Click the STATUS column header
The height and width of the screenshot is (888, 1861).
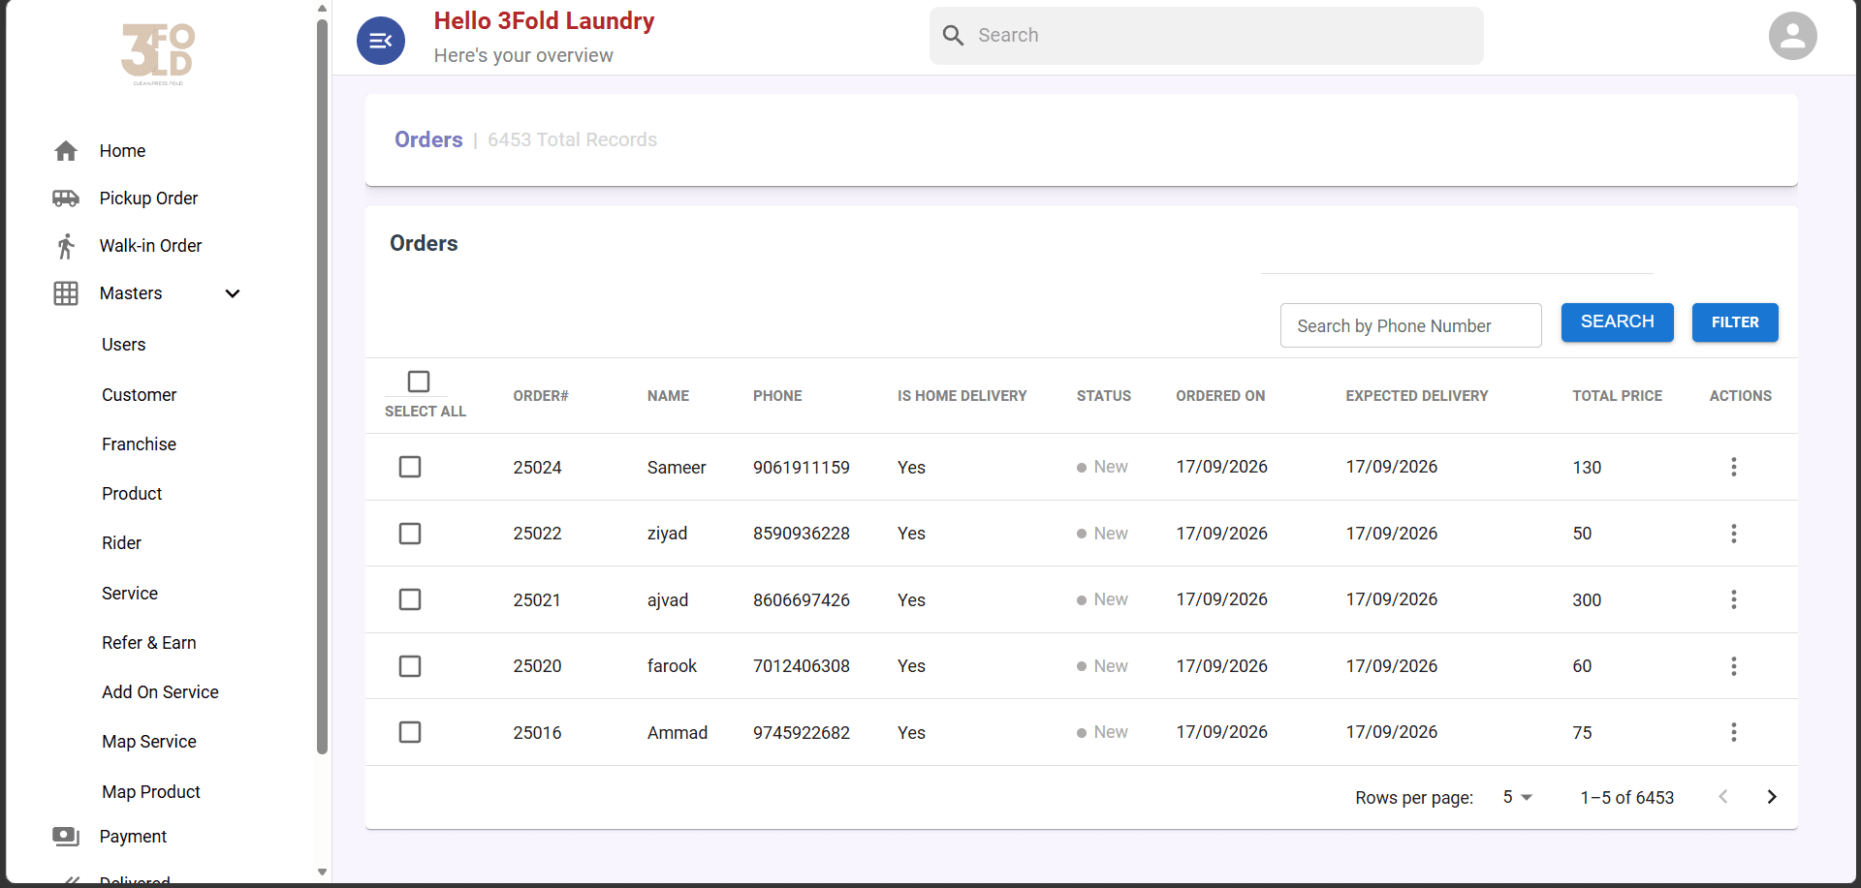point(1104,396)
